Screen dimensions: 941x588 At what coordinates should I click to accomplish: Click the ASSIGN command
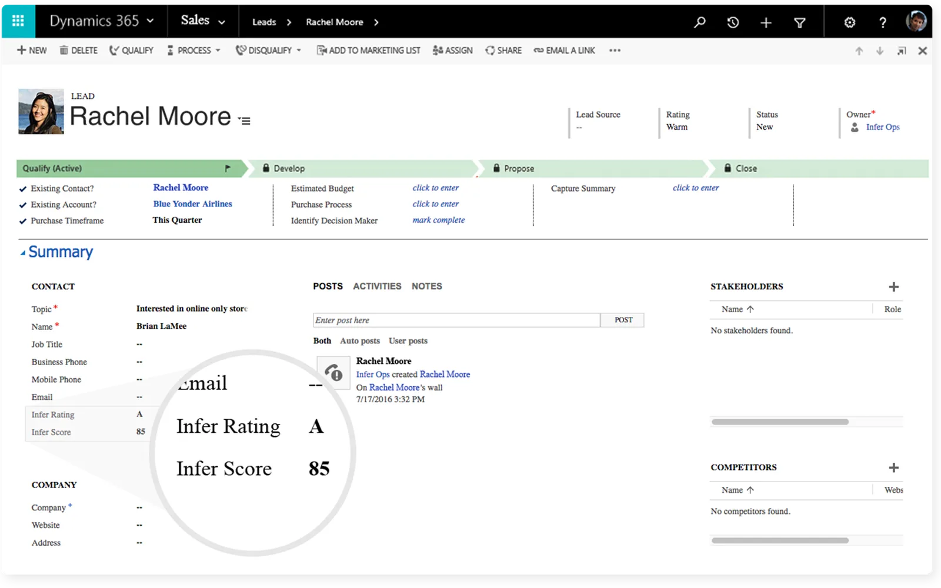[453, 51]
